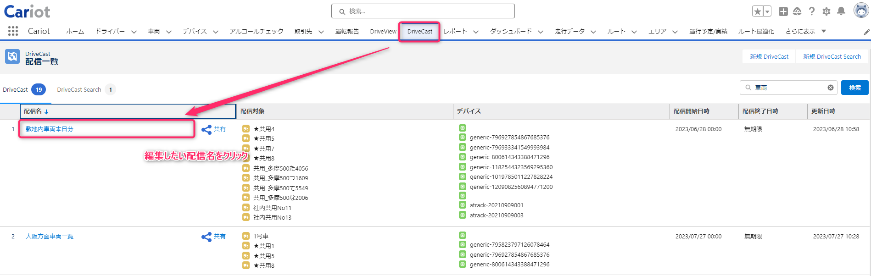The image size is (871, 276).
Task: Go to the ホーム tab
Action: pos(75,31)
